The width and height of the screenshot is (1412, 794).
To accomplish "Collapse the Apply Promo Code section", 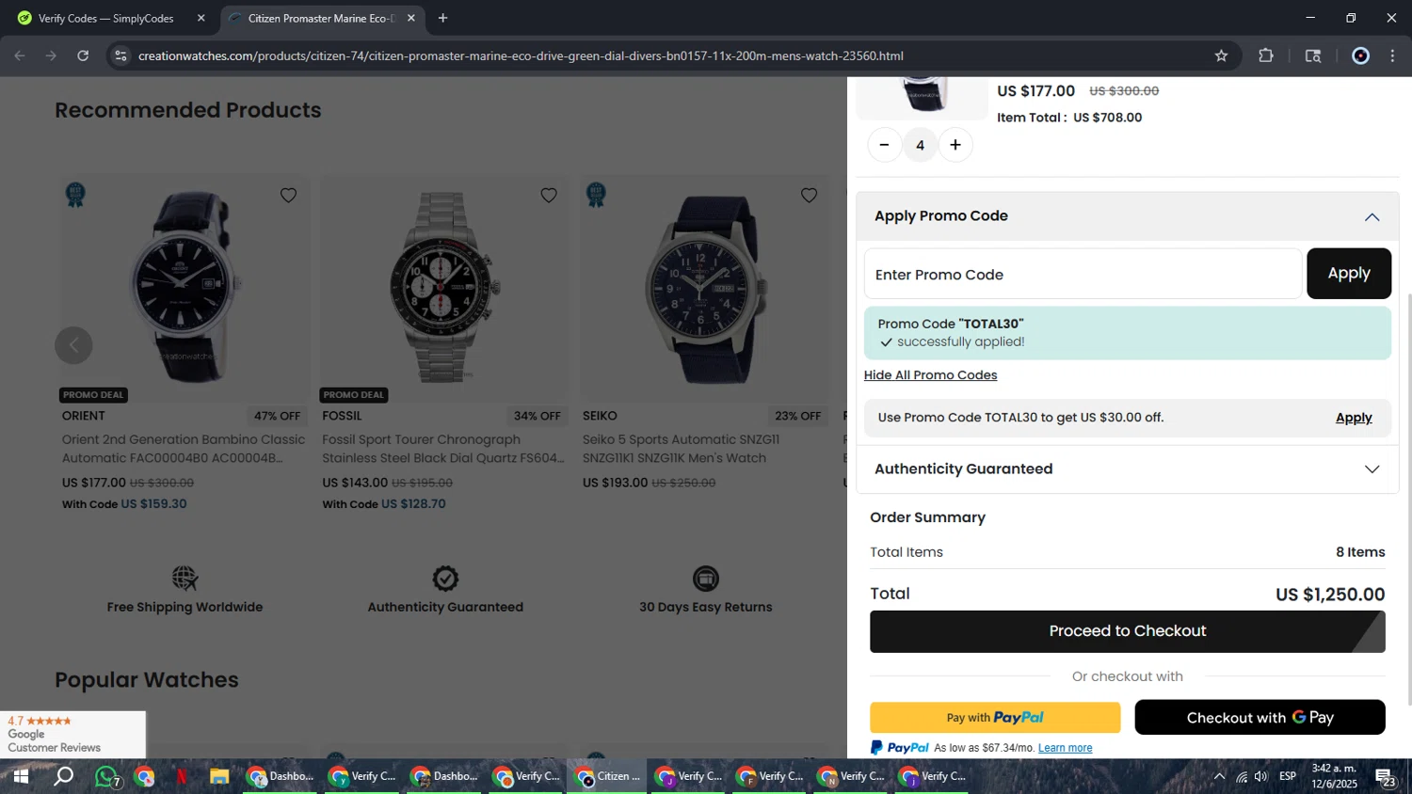I will pyautogui.click(x=1372, y=217).
